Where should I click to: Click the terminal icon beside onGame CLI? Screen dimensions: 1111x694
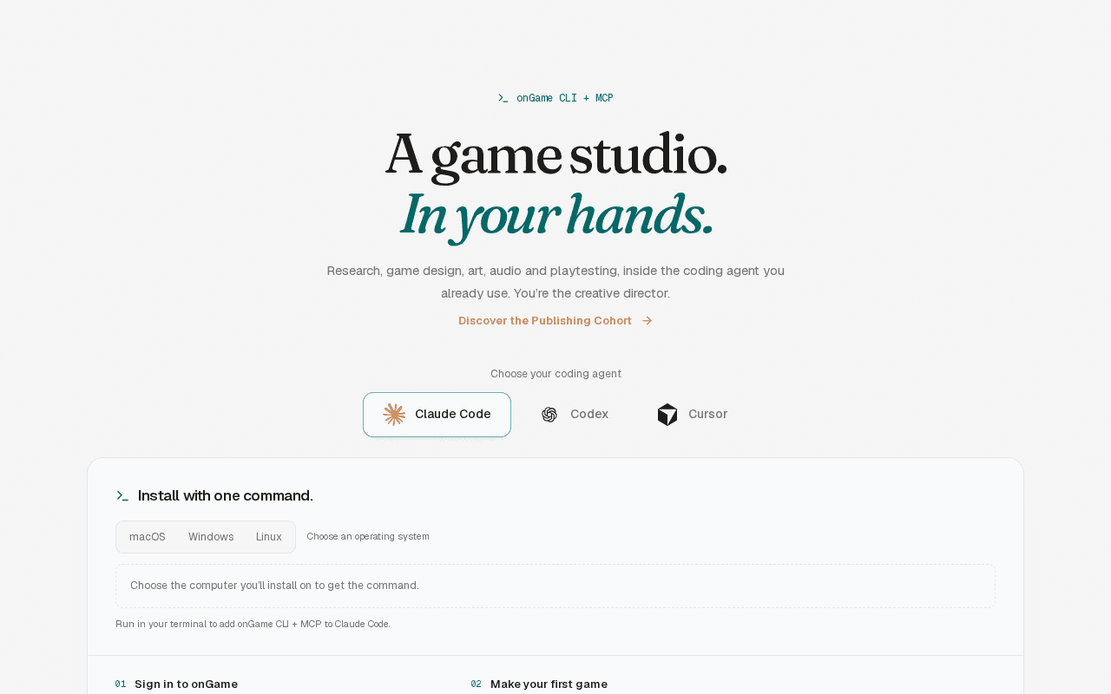pyautogui.click(x=503, y=98)
